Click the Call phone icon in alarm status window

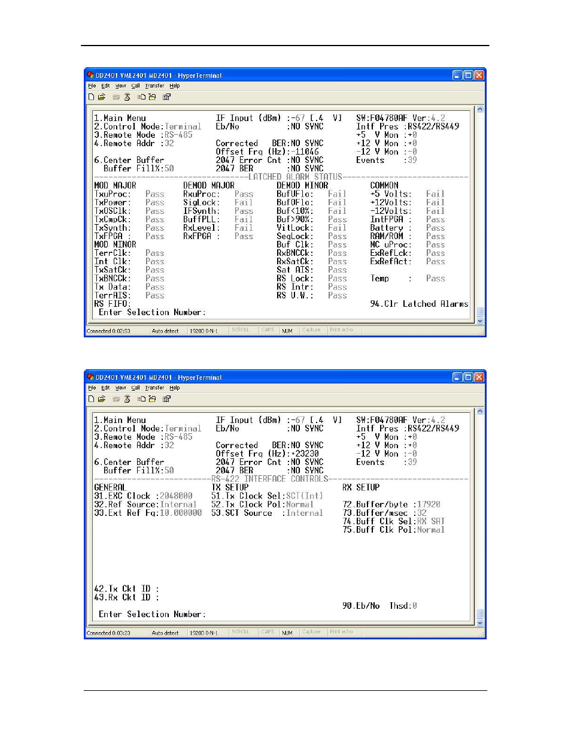[x=116, y=96]
